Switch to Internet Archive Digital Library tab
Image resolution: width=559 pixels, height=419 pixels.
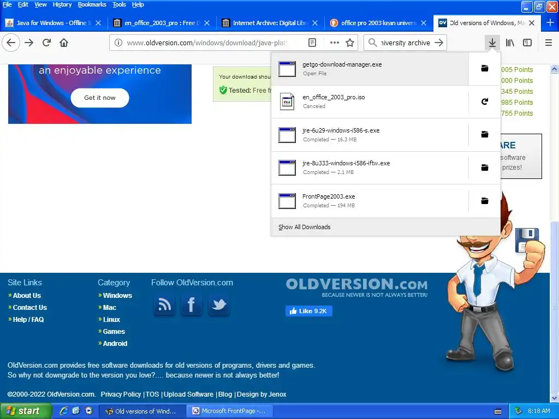point(270,23)
